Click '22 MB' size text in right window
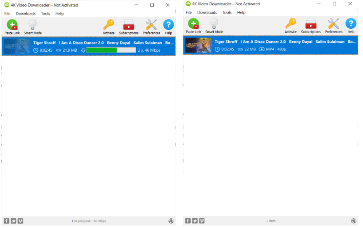Viewport: 363px width, 228px height. (x=250, y=49)
